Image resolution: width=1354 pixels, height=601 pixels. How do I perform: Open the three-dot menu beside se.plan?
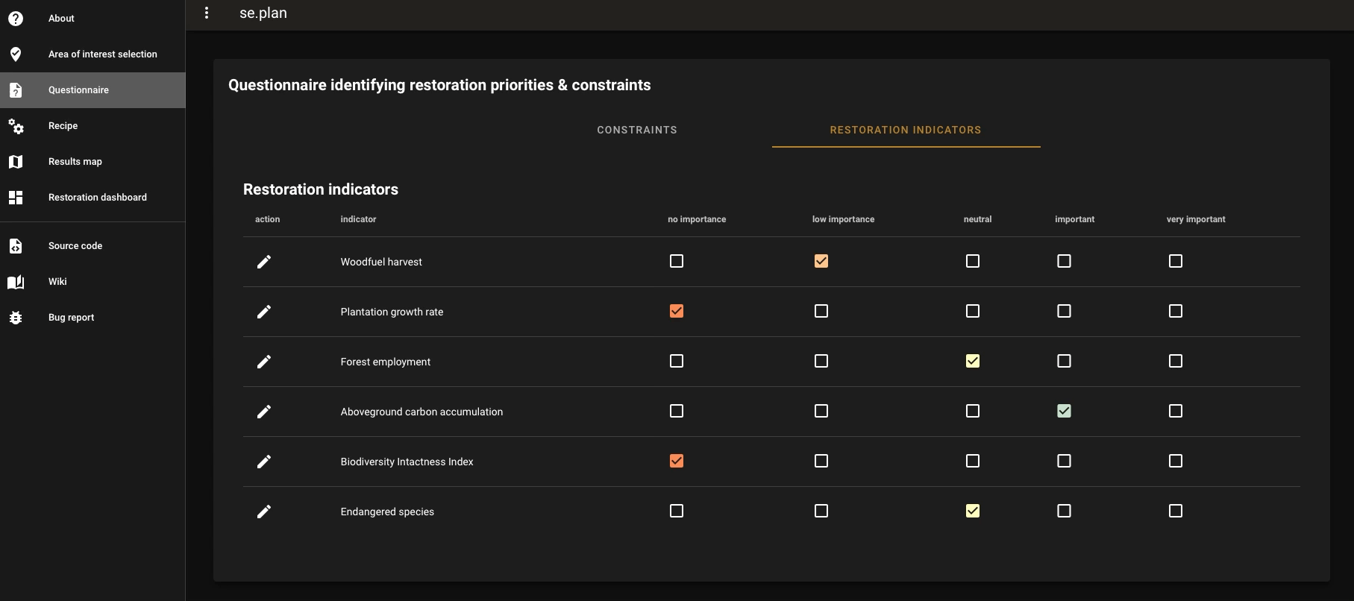click(x=207, y=13)
